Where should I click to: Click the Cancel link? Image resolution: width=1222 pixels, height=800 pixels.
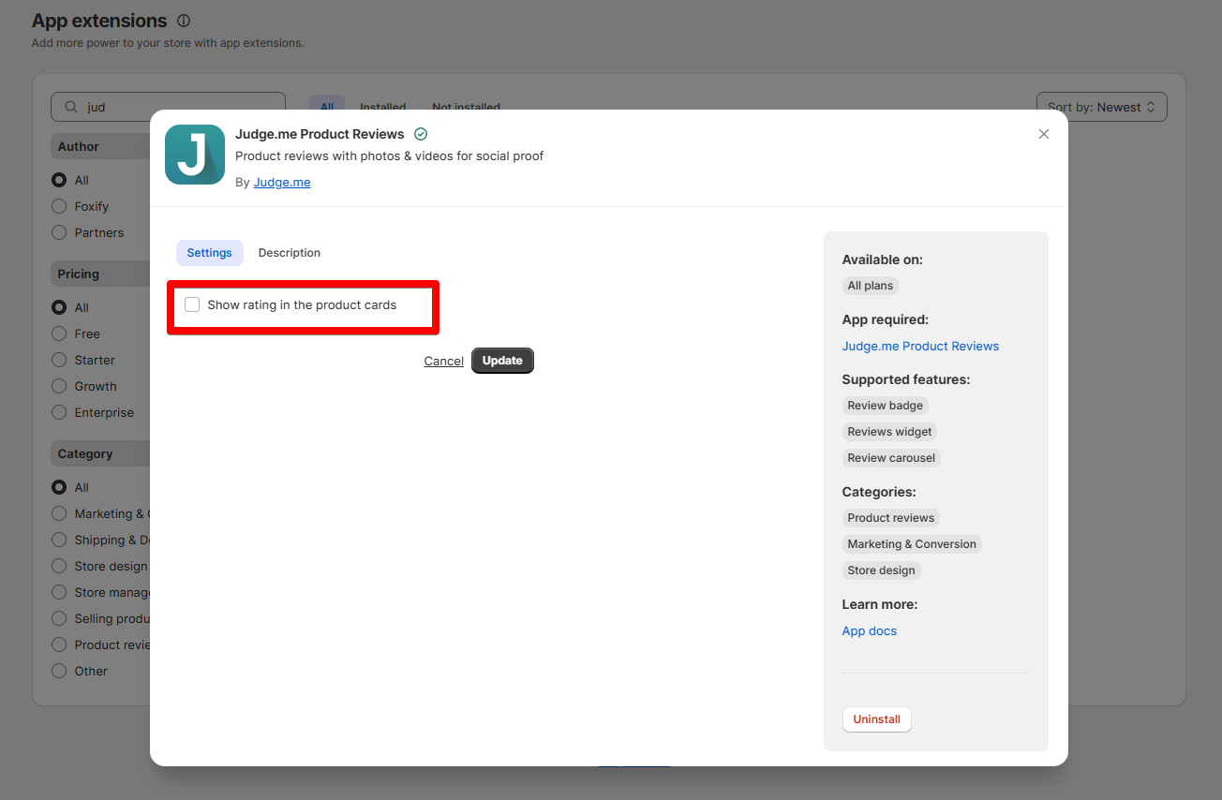tap(443, 361)
